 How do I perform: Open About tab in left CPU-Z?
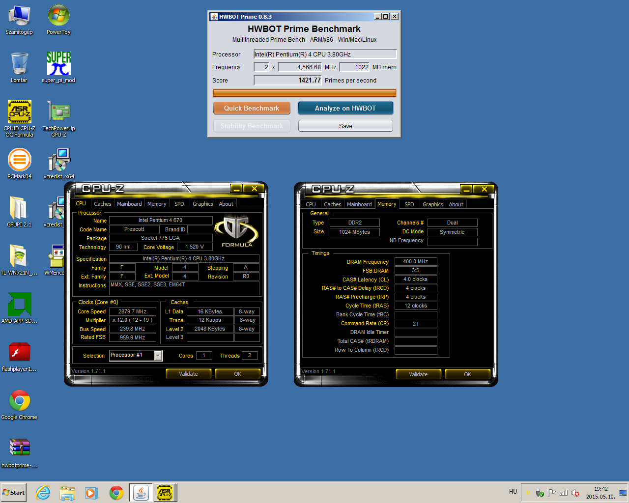coord(226,204)
